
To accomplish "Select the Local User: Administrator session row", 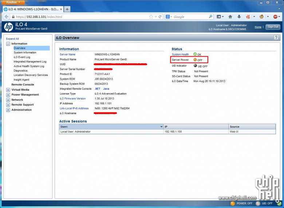I will [x=167, y=132].
